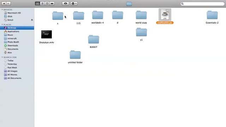Select the y1 folder
This screenshot has width=226, height=127.
coord(141,32)
